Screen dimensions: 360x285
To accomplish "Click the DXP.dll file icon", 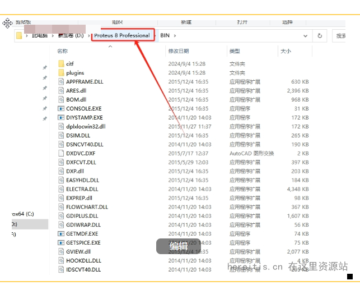I will [x=61, y=171].
